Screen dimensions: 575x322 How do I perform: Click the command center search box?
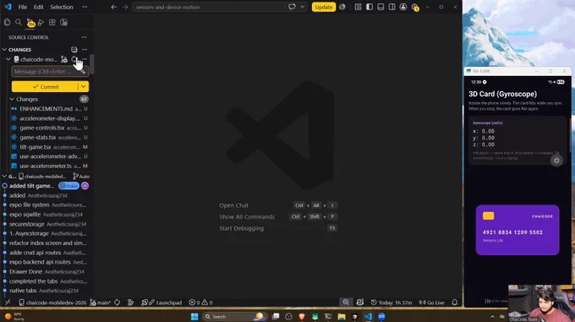(x=208, y=7)
